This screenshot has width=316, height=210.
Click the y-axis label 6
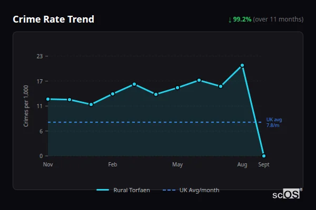click(x=41, y=131)
